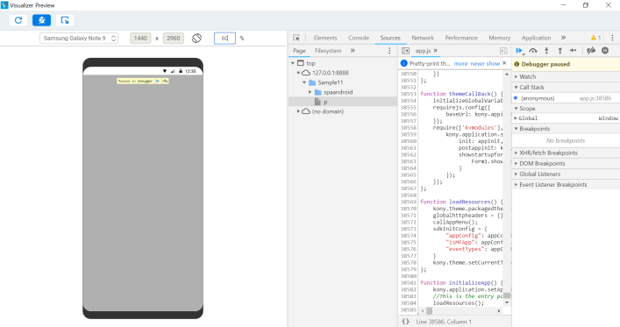Click the warning count icon
Screen dimensions: 620x327
[595, 38]
